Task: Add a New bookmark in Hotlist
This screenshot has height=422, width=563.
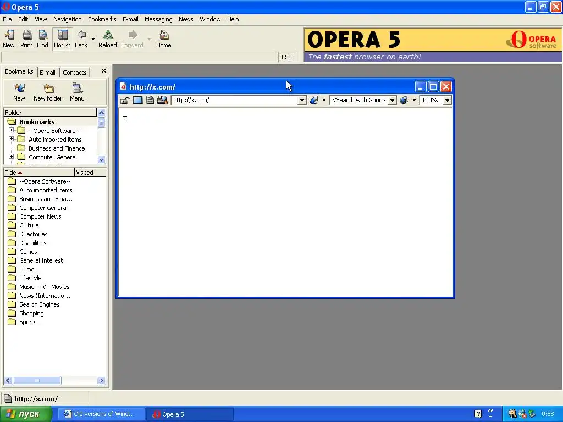Action: (19, 92)
